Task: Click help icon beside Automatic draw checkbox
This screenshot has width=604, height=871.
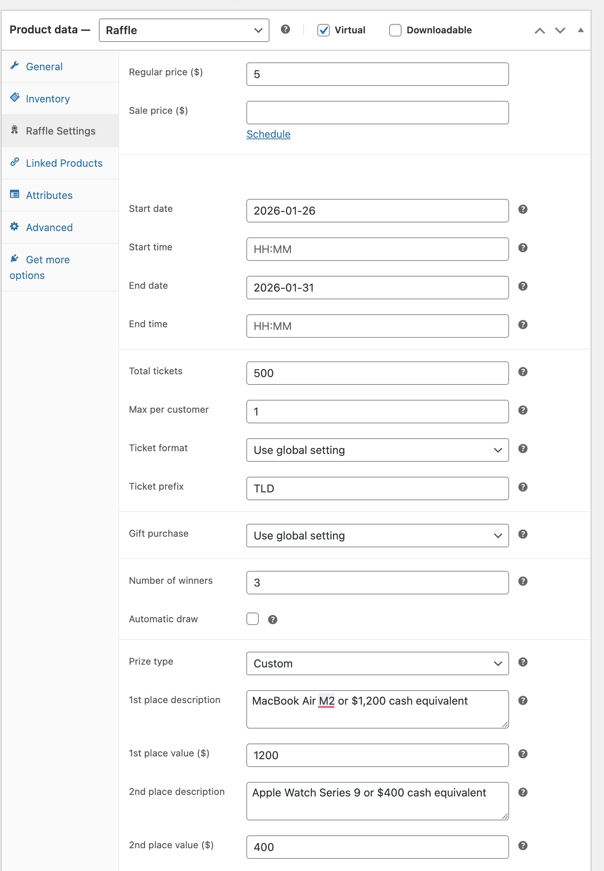Action: click(273, 620)
